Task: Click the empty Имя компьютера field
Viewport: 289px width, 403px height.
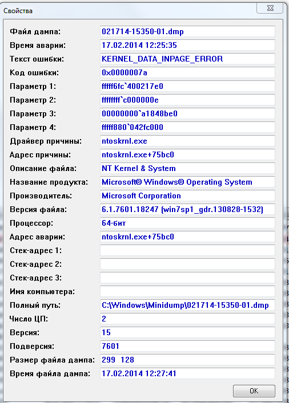Action: pos(187,291)
